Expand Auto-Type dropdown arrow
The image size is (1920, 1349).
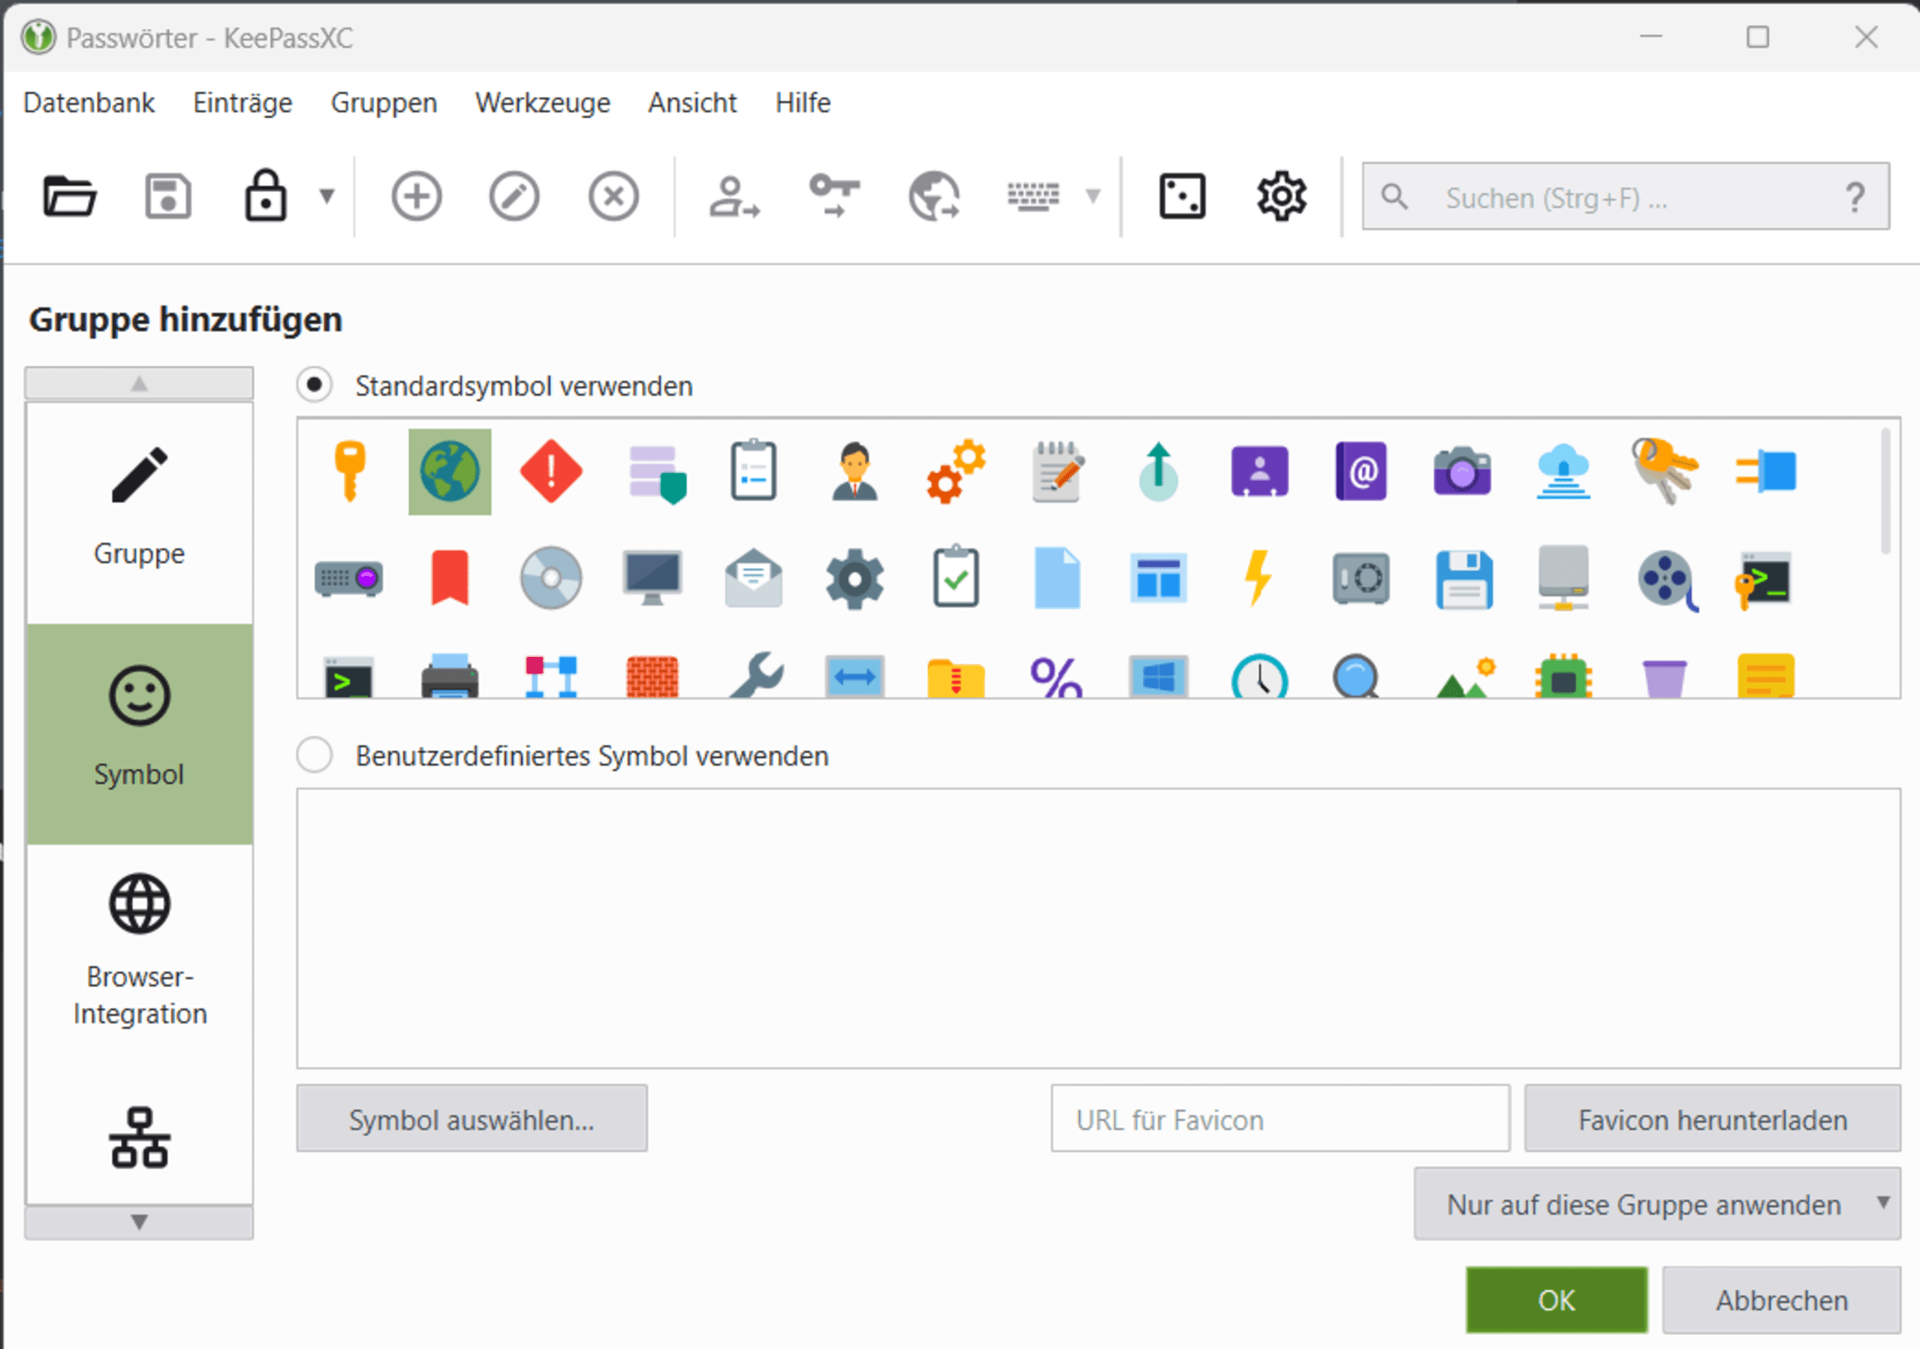click(x=1092, y=196)
